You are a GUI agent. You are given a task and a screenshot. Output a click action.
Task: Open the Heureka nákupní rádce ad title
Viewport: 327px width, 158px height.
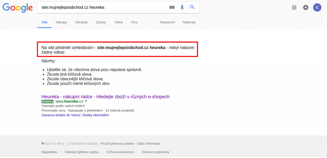pyautogui.click(x=105, y=97)
